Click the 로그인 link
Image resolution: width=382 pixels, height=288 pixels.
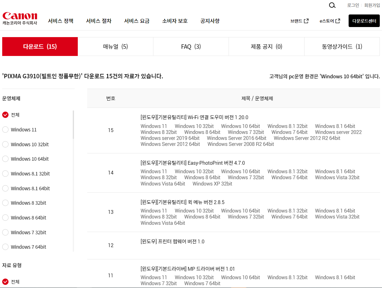tap(353, 5)
